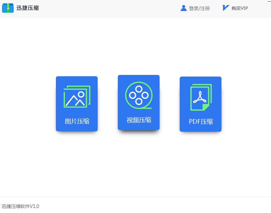Open the 图片压缩 image compression card
The image size is (271, 213).
[77, 104]
